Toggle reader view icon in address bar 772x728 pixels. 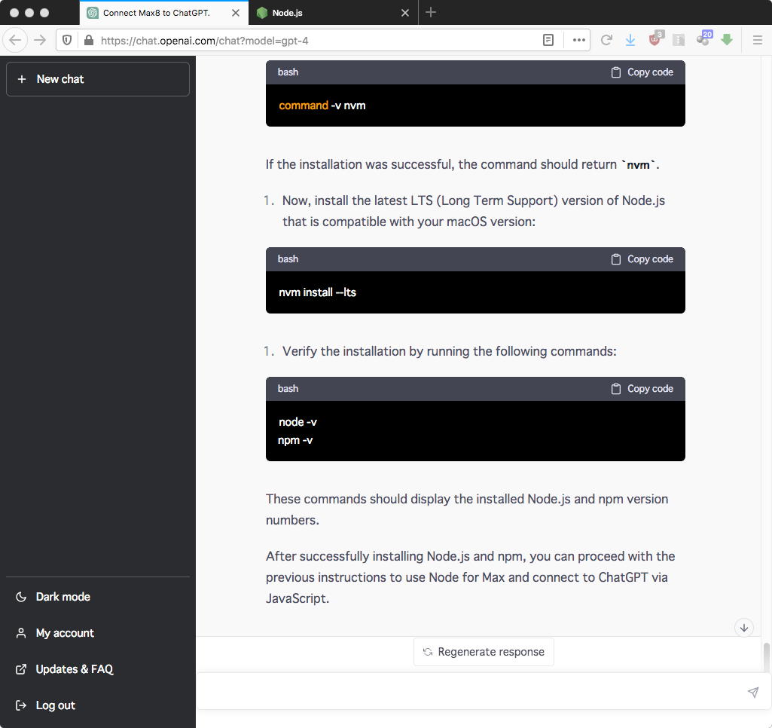(x=548, y=40)
